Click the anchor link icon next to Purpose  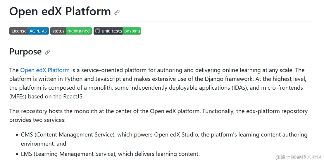pos(48,52)
